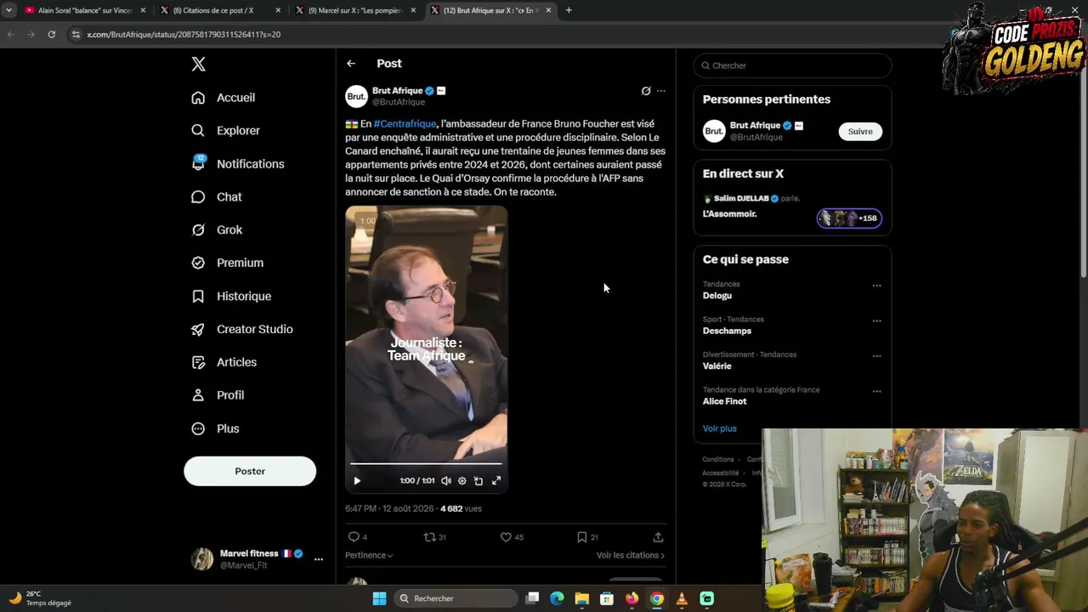The height and width of the screenshot is (612, 1088).
Task: Open a new browser tab
Action: point(569,10)
